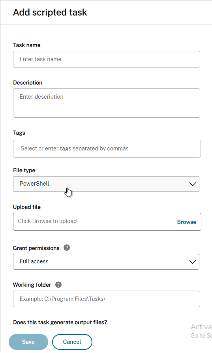Image resolution: width=212 pixels, height=353 pixels.
Task: Click the File type chevron arrow
Action: click(192, 184)
